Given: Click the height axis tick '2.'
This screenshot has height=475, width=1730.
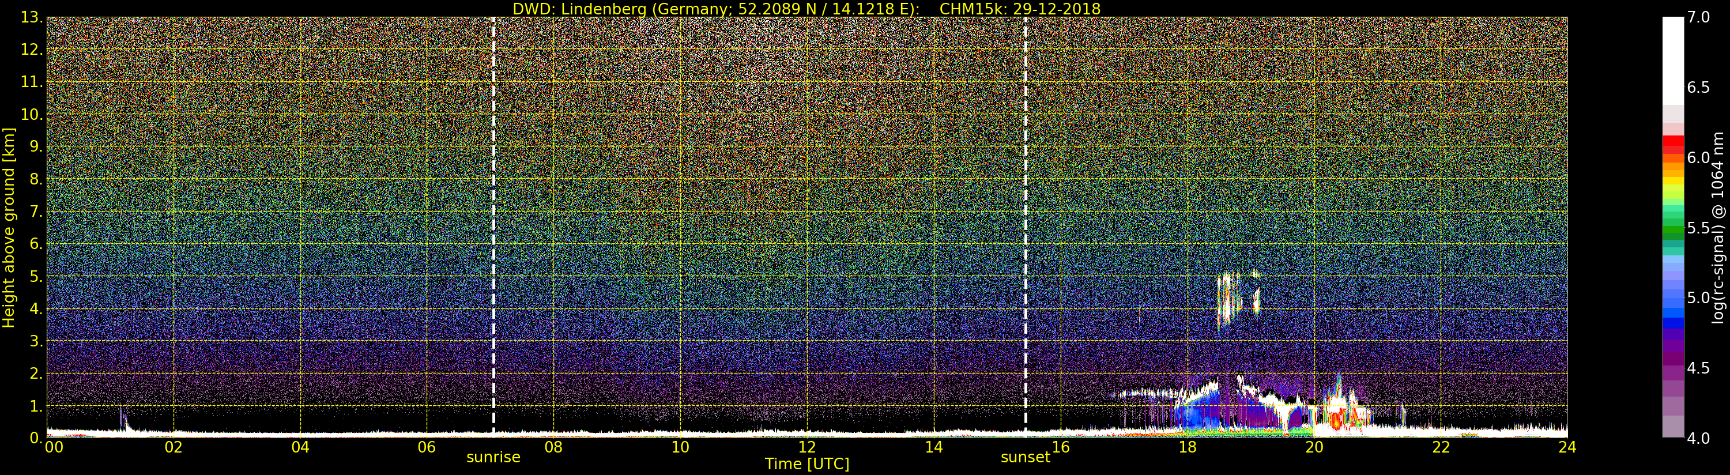Looking at the screenshot, I should click(x=36, y=373).
